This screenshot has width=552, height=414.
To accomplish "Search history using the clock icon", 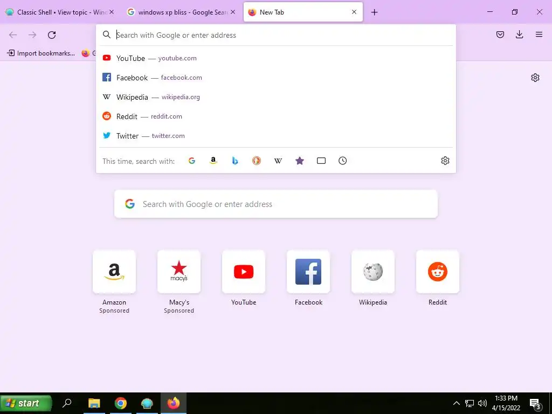I will pos(342,161).
